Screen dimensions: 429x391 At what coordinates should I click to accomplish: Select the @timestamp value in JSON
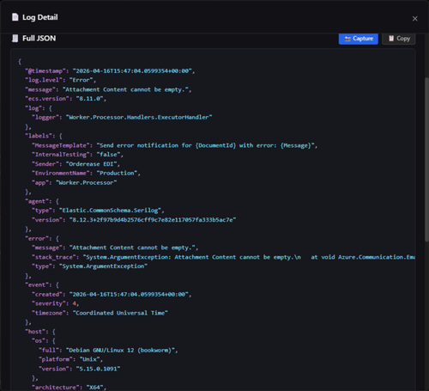click(x=134, y=70)
